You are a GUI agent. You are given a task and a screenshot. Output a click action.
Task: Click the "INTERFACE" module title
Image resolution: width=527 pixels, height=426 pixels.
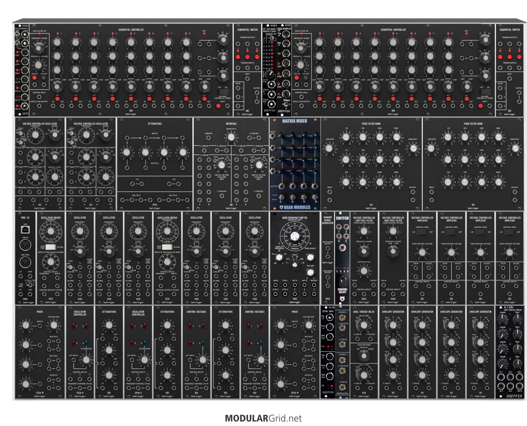[x=231, y=124]
